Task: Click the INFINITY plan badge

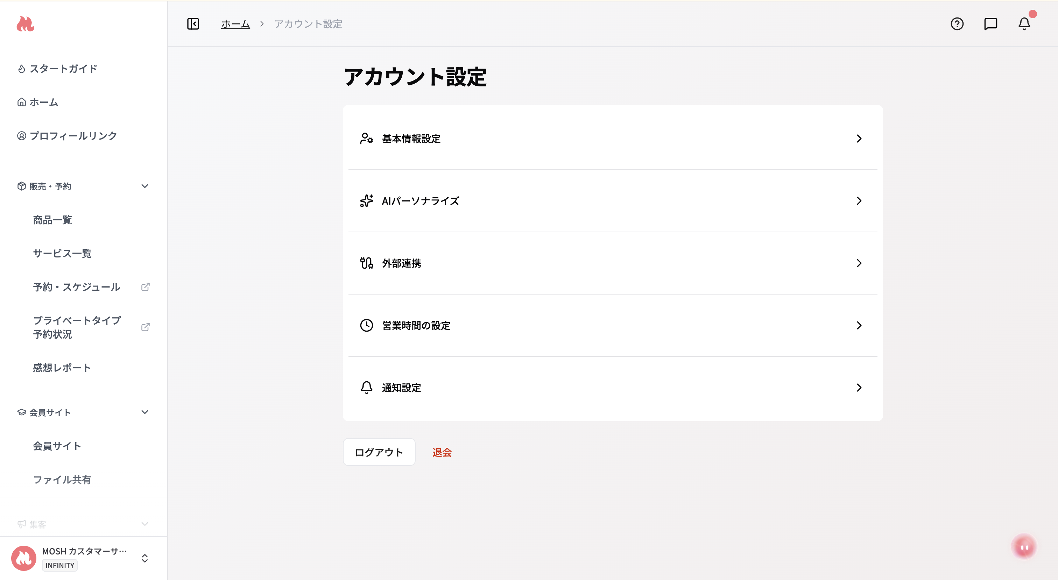Action: pos(60,565)
